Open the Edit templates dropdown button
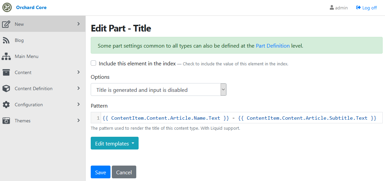 click(115, 143)
